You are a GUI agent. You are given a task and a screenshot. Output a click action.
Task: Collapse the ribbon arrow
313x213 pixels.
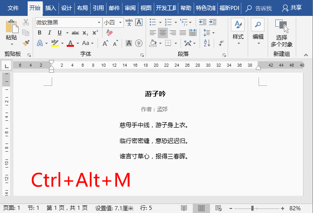[306, 55]
